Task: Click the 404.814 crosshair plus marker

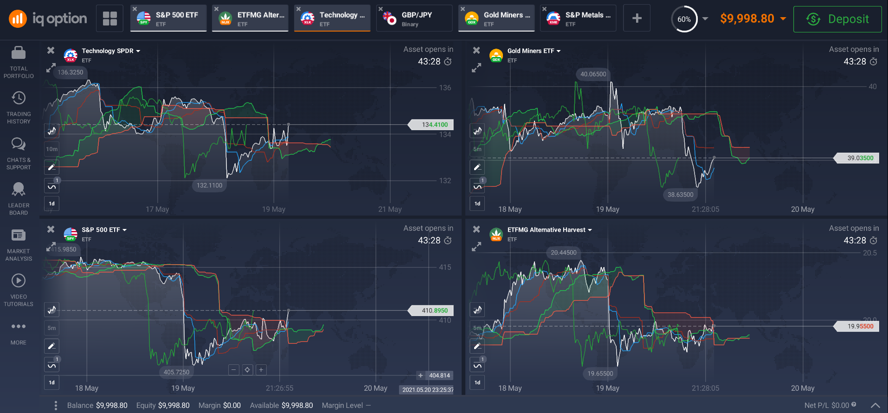Action: (420, 375)
